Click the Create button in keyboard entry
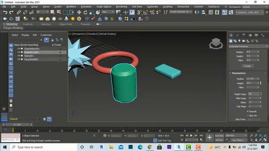The height and width of the screenshot is (151, 269). point(247,66)
